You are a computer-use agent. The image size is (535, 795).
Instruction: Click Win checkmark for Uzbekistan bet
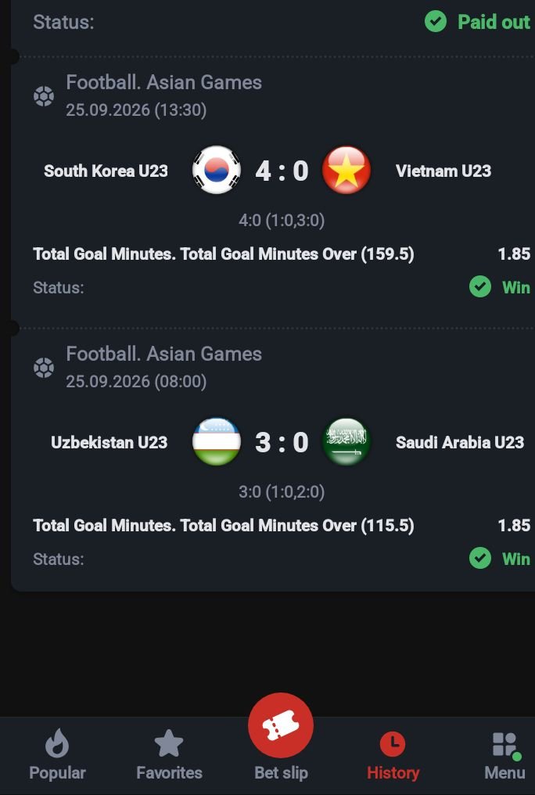[479, 558]
